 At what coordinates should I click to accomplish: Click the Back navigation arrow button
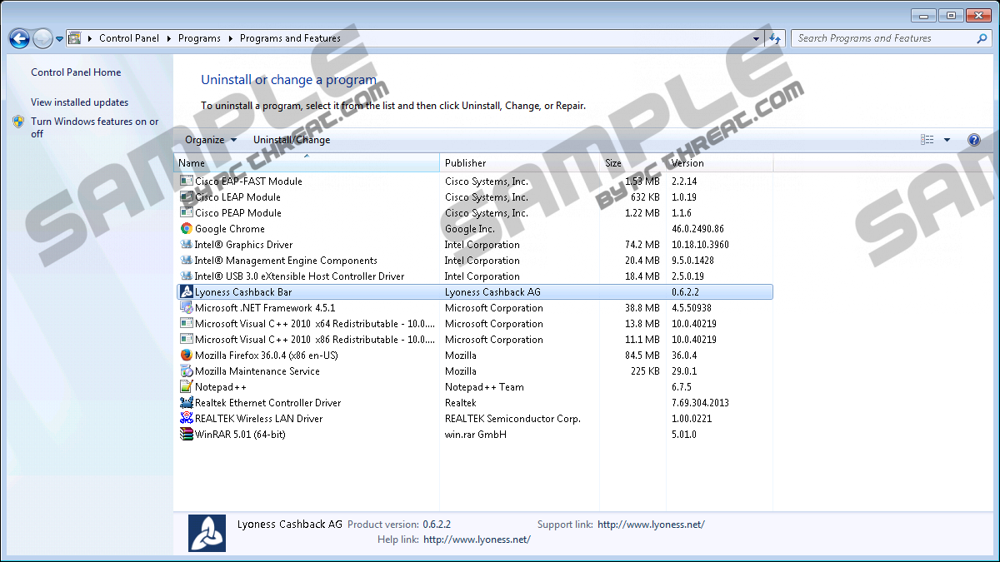click(19, 38)
